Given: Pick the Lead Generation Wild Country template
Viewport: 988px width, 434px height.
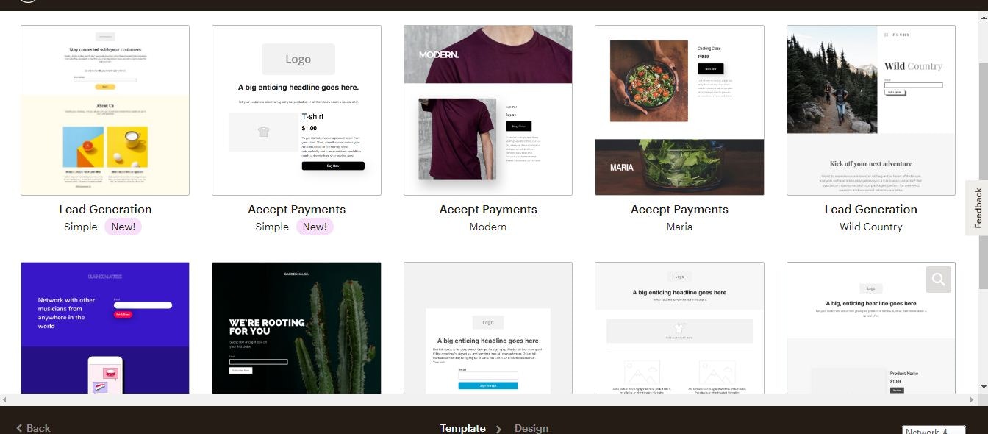Looking at the screenshot, I should pos(871,110).
